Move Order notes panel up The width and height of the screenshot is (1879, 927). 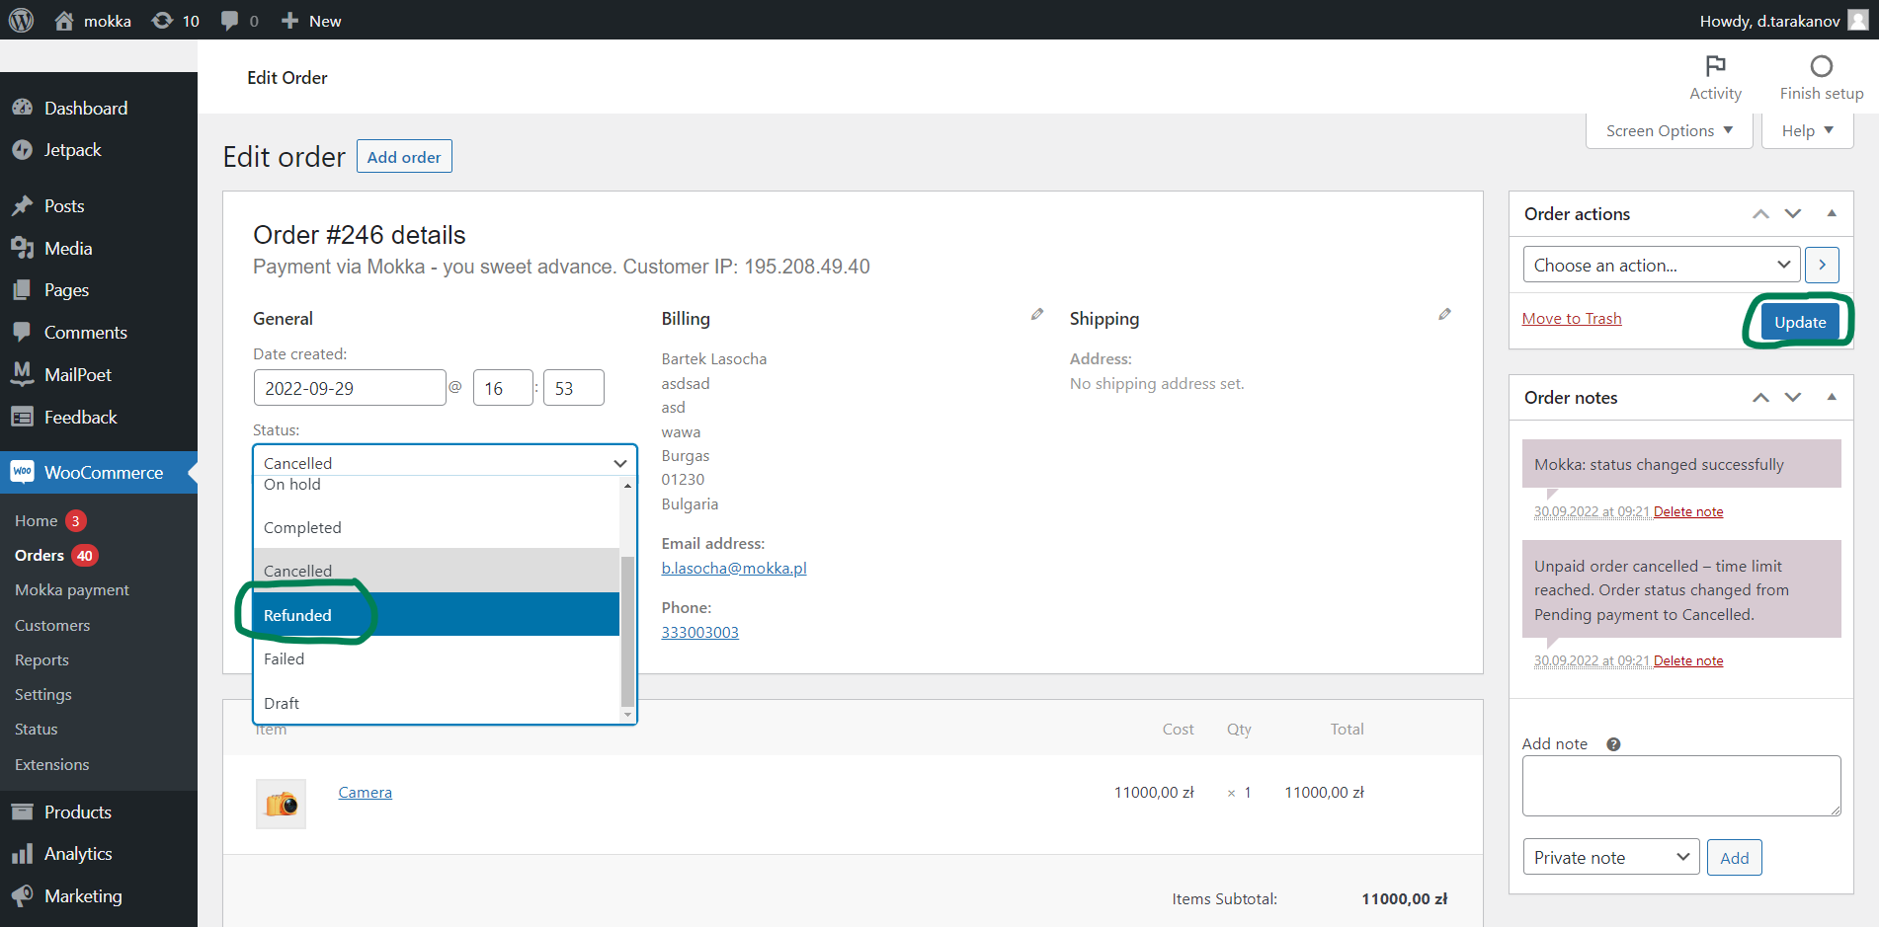pos(1760,397)
